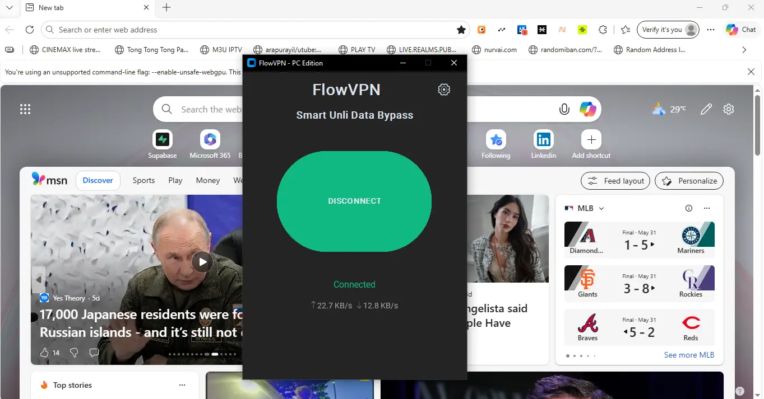Select the Play tab in msn feed
764x399 pixels.
click(175, 180)
